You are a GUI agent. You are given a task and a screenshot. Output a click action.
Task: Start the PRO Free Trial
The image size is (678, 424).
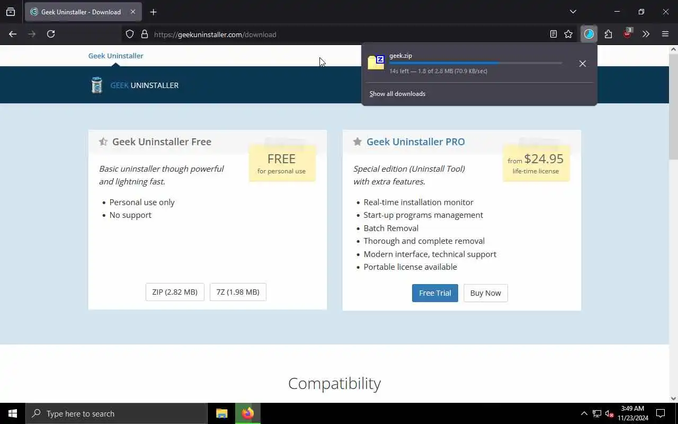[435, 293]
